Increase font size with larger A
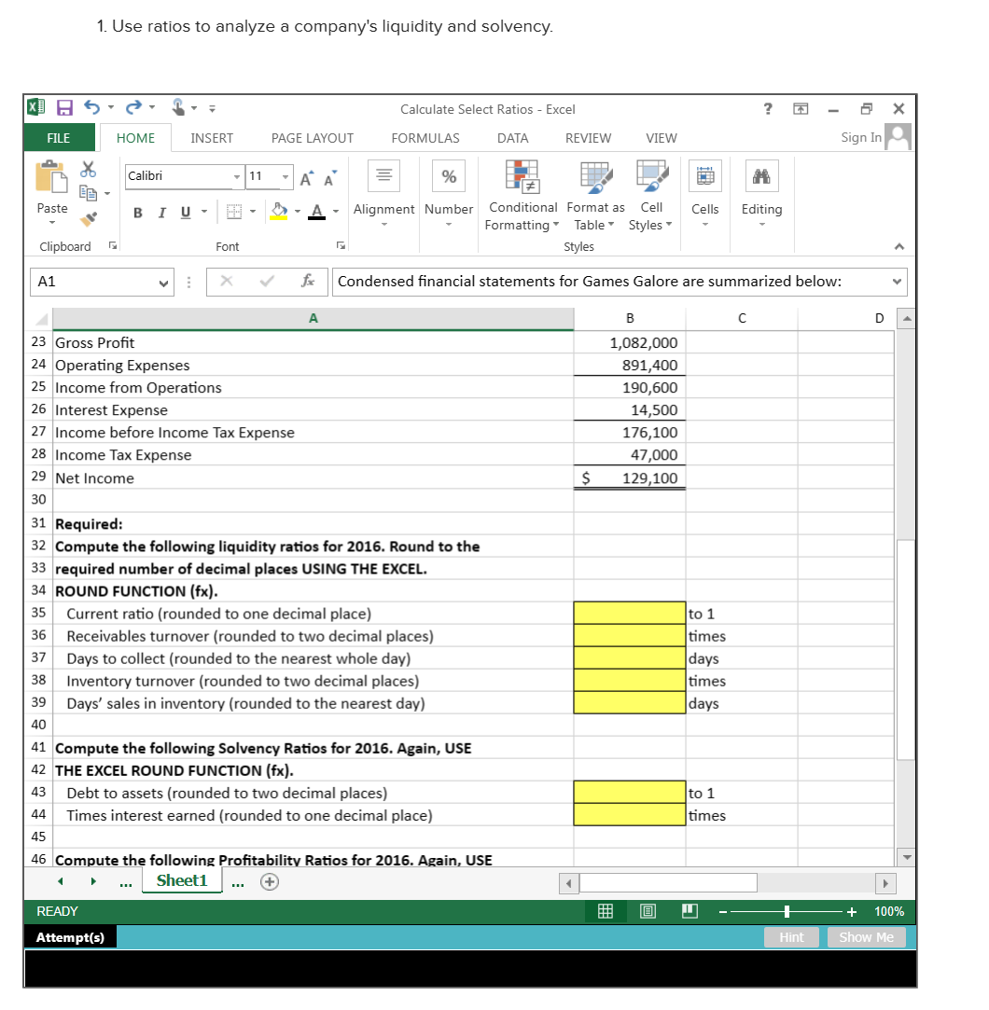This screenshot has width=989, height=1010. [307, 178]
